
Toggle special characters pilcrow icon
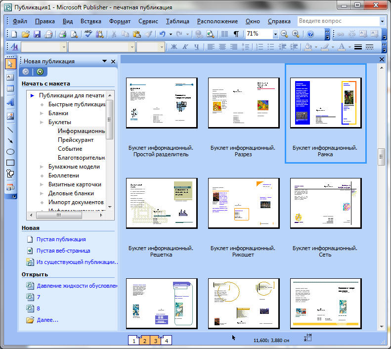pyautogui.click(x=236, y=34)
